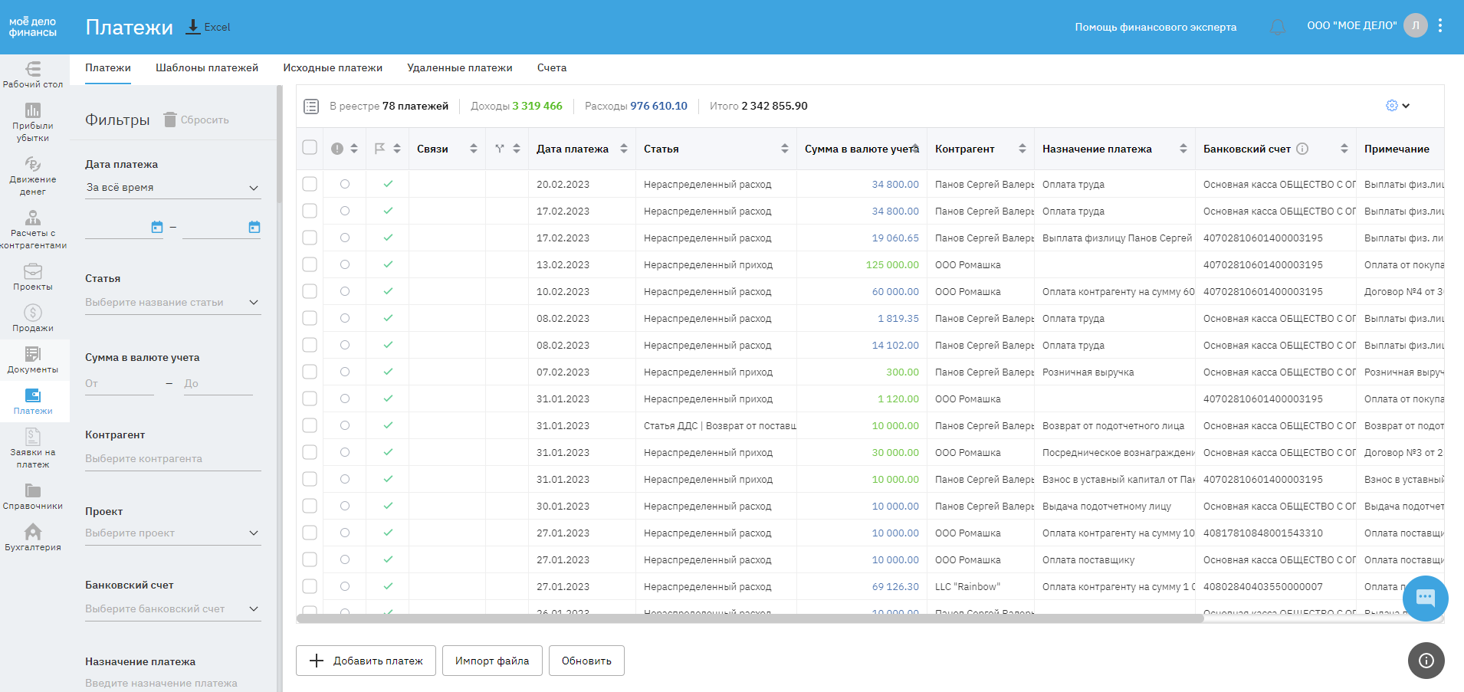Click the start date calendar icon
Image resolution: width=1464 pixels, height=692 pixels.
tap(157, 227)
